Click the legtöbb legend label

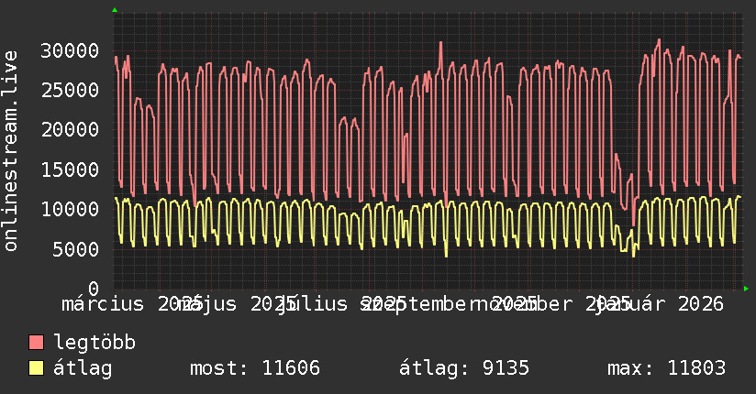94,342
